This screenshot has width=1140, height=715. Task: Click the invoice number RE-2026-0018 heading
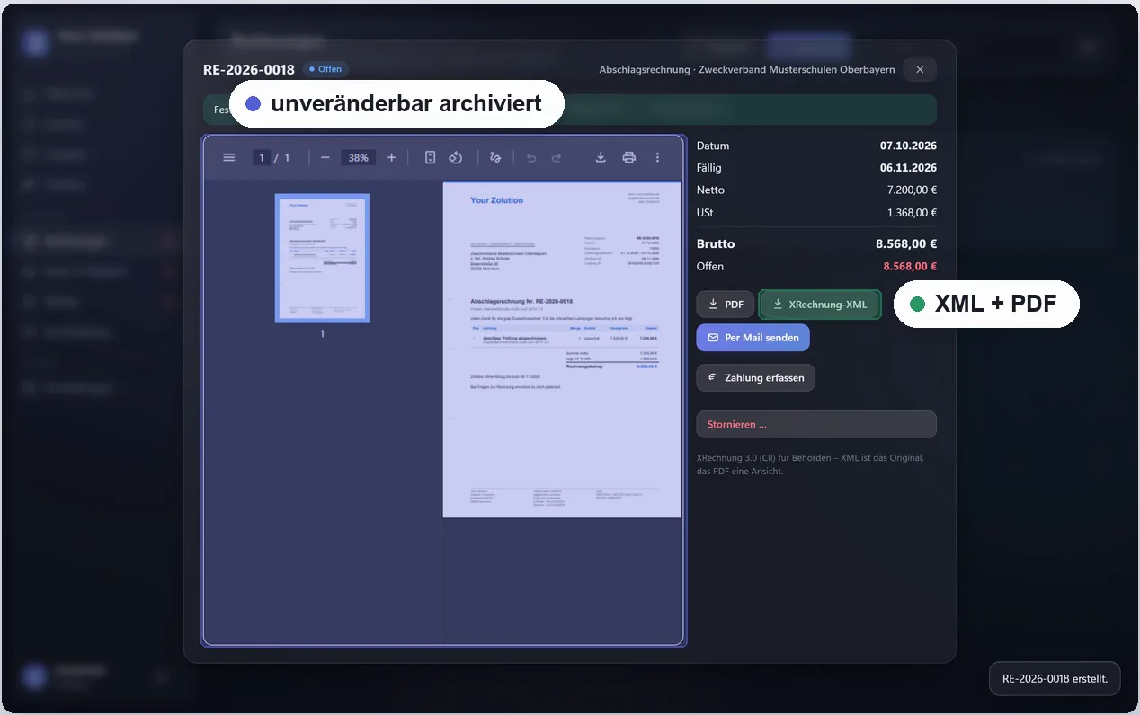tap(249, 69)
